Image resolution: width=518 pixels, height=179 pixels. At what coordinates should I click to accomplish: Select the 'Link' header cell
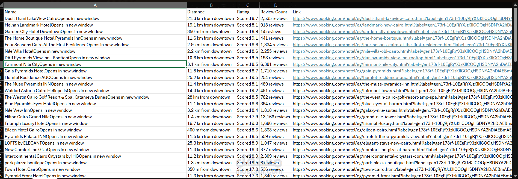tap(402, 12)
